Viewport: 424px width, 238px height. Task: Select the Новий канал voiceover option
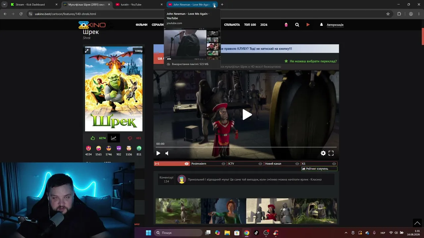click(x=282, y=164)
